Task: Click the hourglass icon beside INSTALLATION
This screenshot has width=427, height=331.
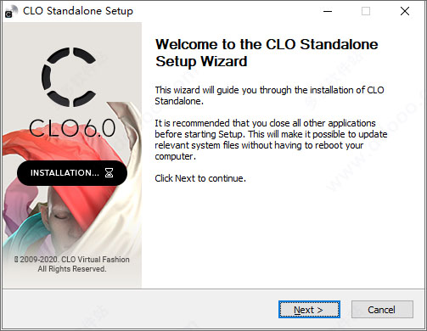Action: pos(110,172)
